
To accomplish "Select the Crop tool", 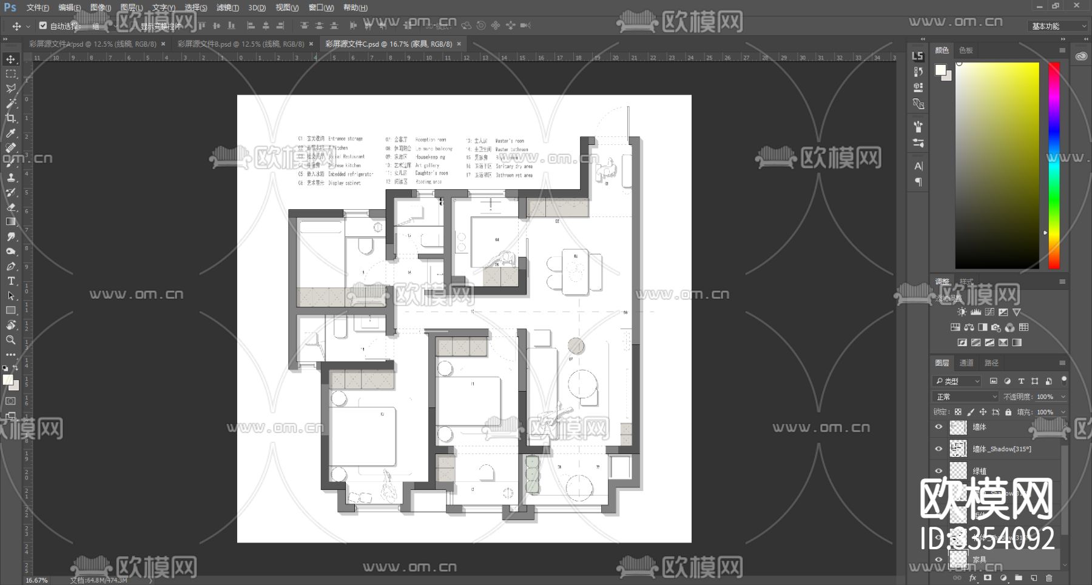I will pos(11,118).
